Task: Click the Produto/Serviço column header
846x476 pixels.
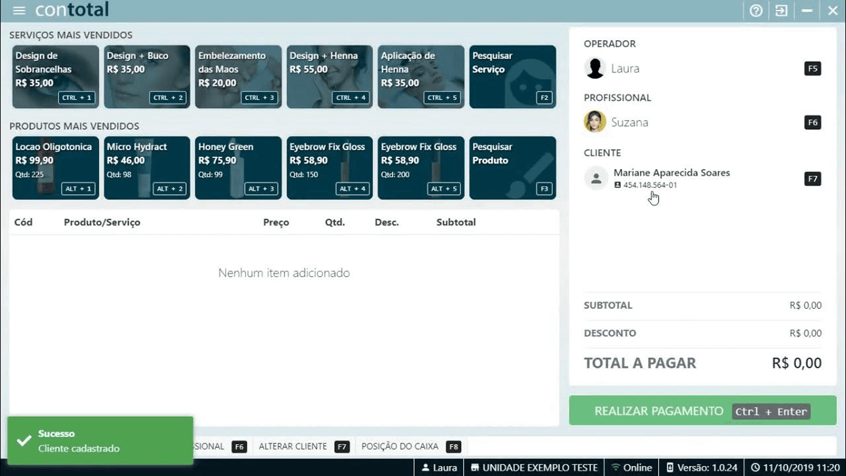Action: pos(102,222)
